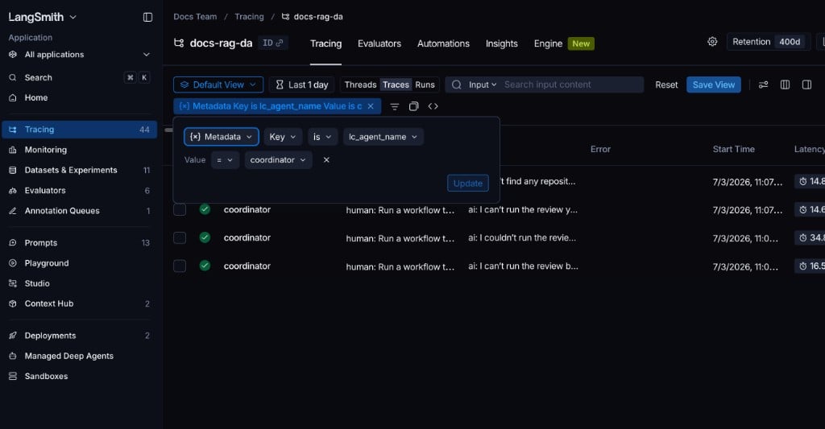Open the lc_agent_name key dropdown
The height and width of the screenshot is (429, 825).
click(x=383, y=137)
